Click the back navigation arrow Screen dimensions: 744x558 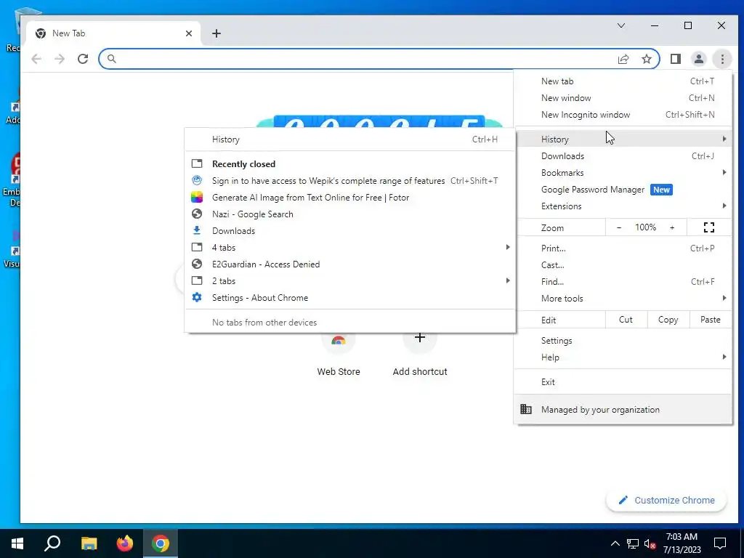pos(36,59)
